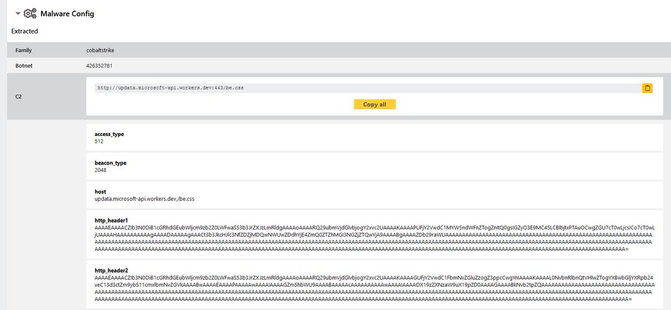Click the Malware Config heading
The image size is (671, 310).
67,13
